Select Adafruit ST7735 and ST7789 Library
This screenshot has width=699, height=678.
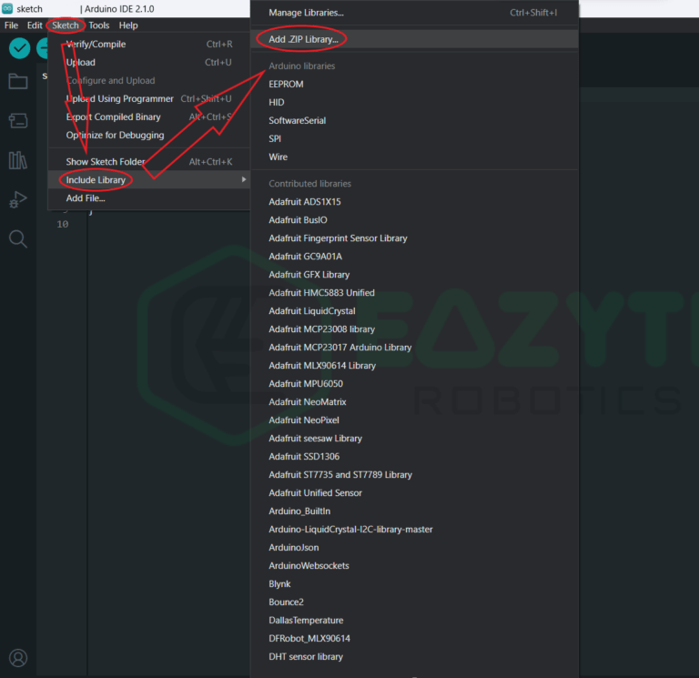(415, 475)
